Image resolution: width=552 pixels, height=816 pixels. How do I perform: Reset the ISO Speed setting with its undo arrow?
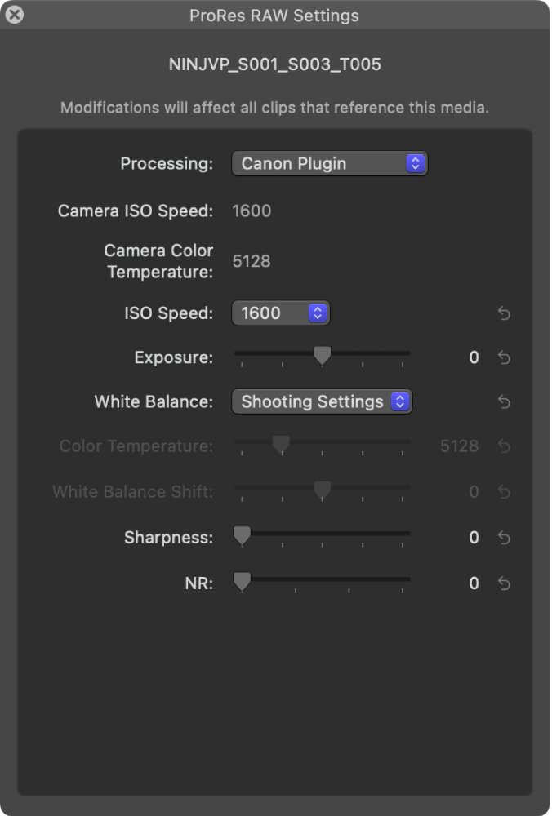coord(504,313)
